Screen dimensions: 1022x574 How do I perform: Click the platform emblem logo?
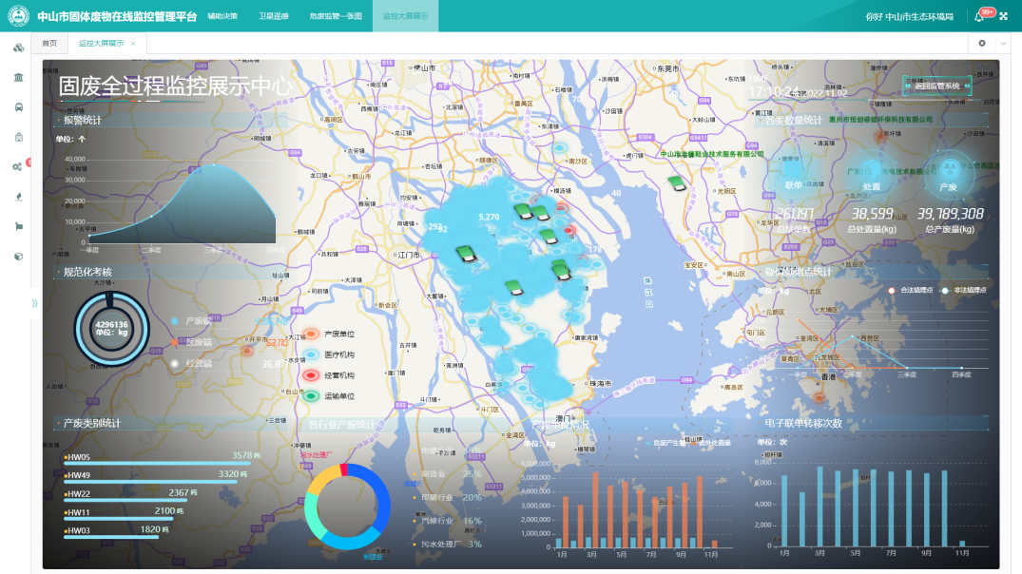[18, 15]
